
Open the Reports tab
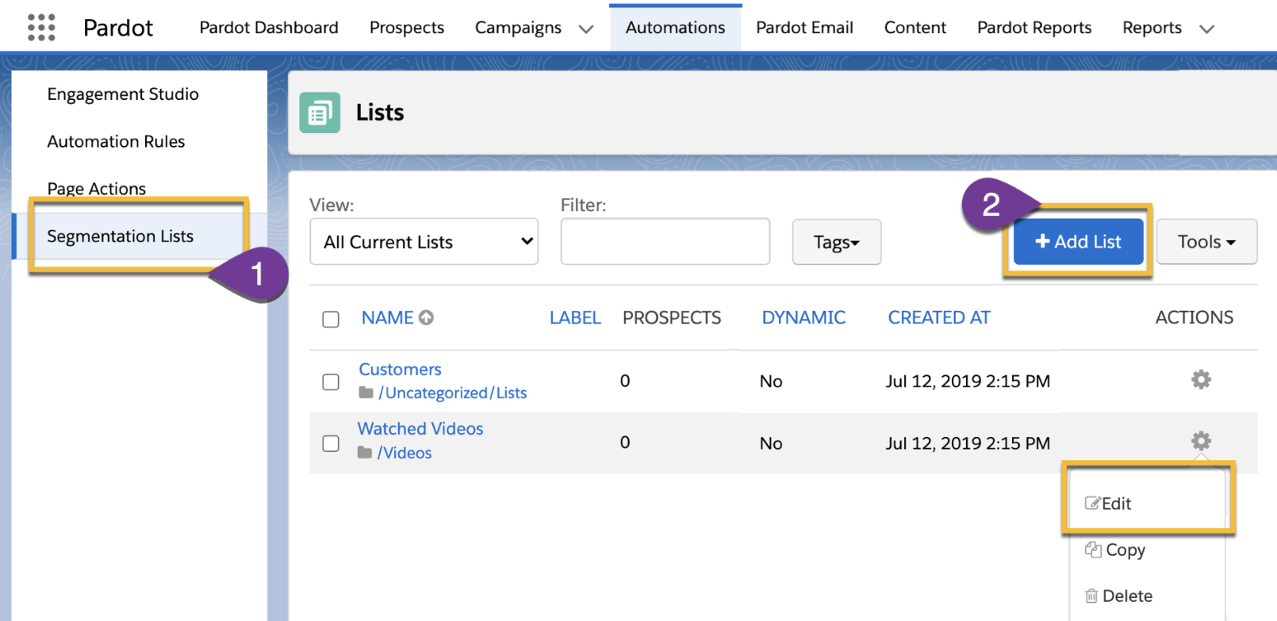tap(1152, 28)
